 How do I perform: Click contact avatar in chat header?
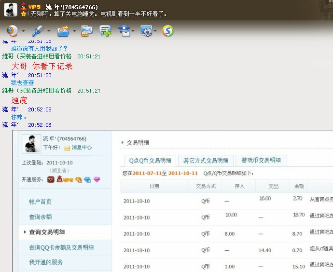click(x=11, y=10)
